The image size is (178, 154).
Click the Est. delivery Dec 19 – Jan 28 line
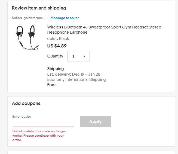click(74, 74)
